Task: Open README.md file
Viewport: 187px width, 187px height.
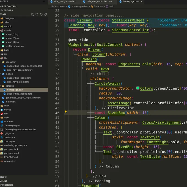Action: click(24, 157)
